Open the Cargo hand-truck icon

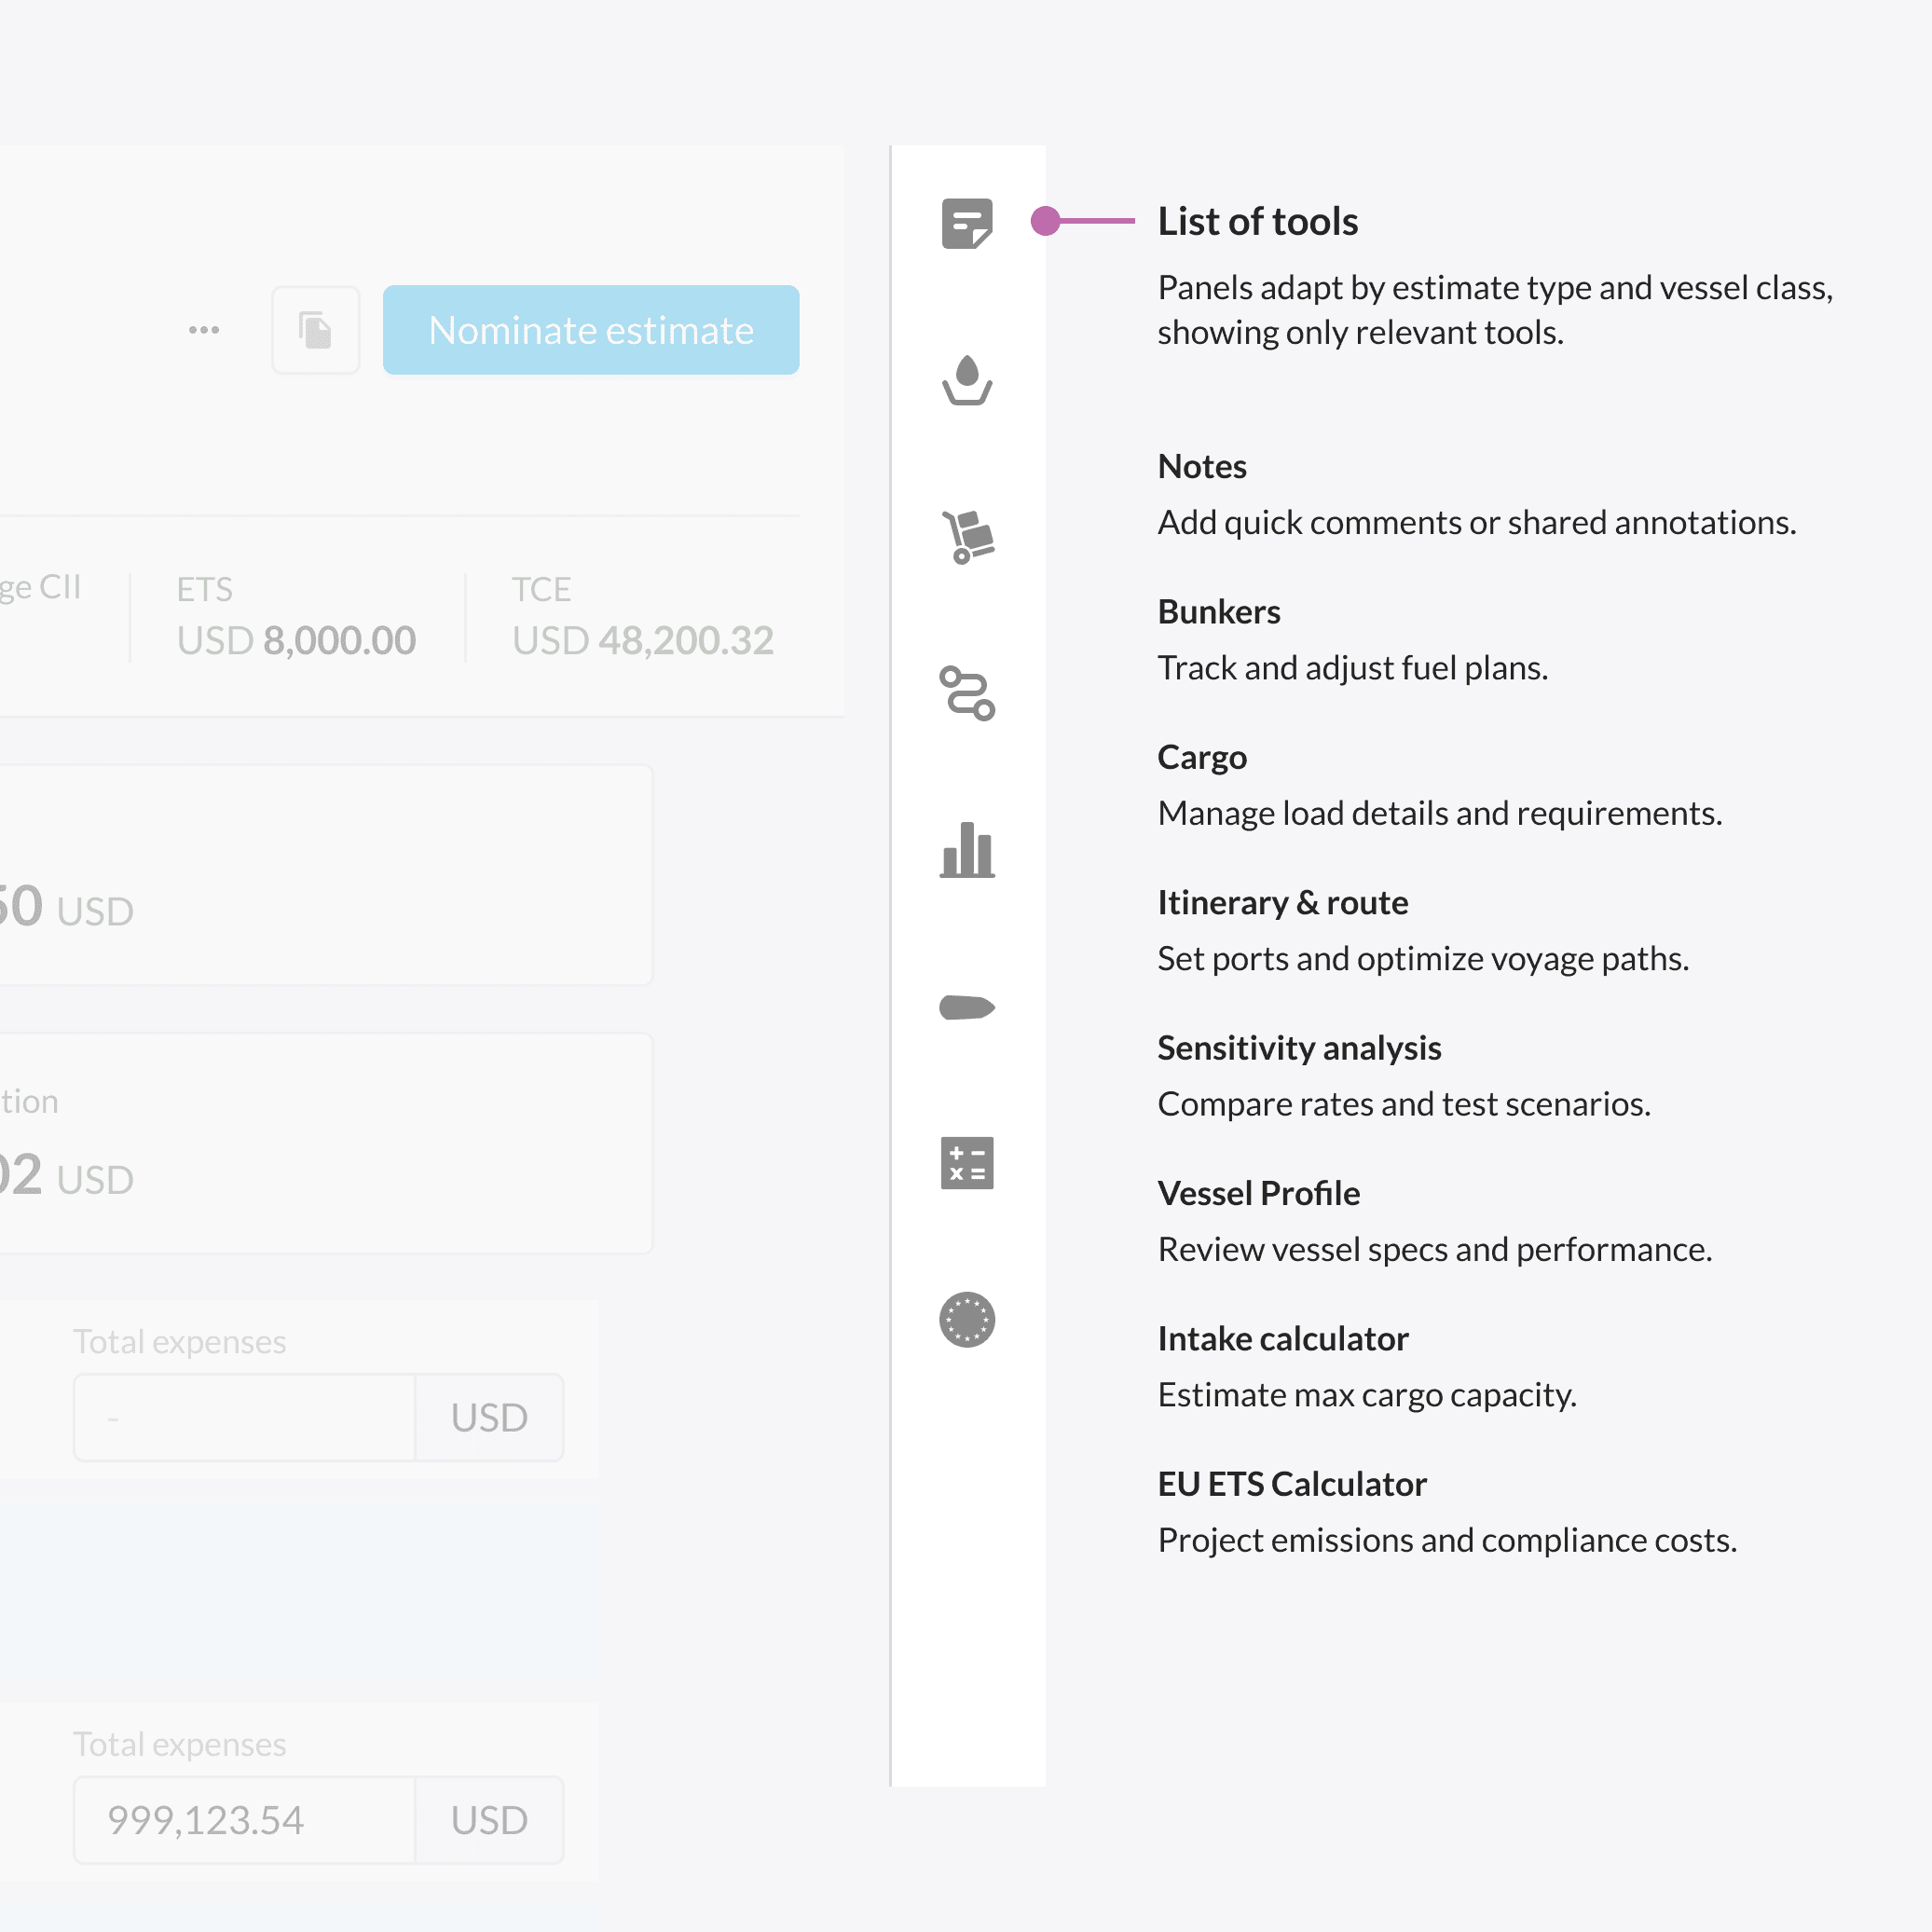click(x=967, y=537)
